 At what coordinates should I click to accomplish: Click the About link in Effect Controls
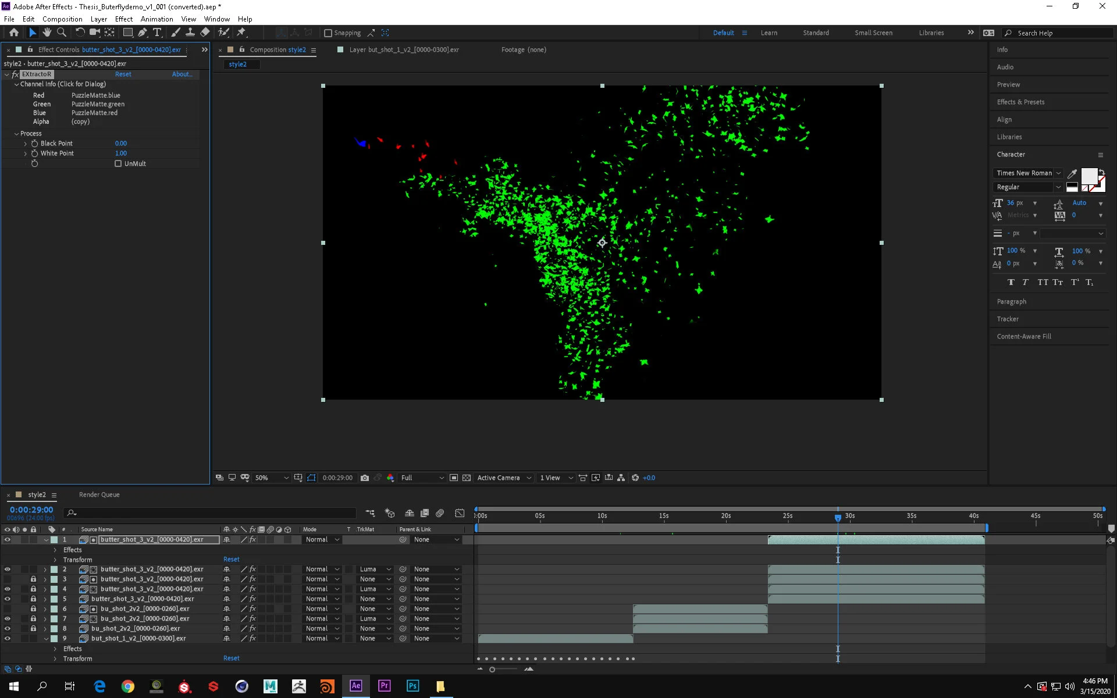pos(182,74)
